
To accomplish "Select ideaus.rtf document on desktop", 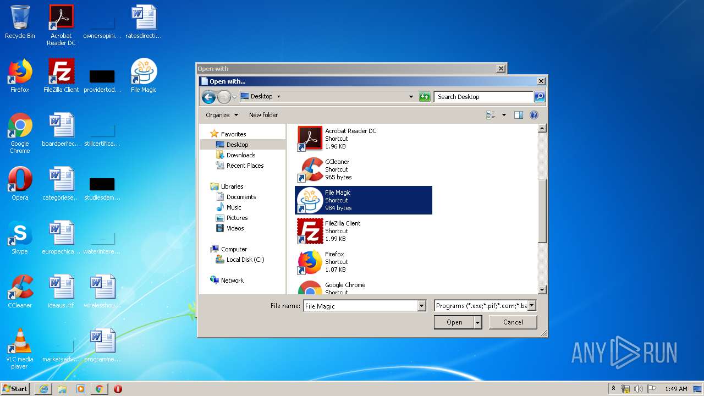I will (x=61, y=291).
